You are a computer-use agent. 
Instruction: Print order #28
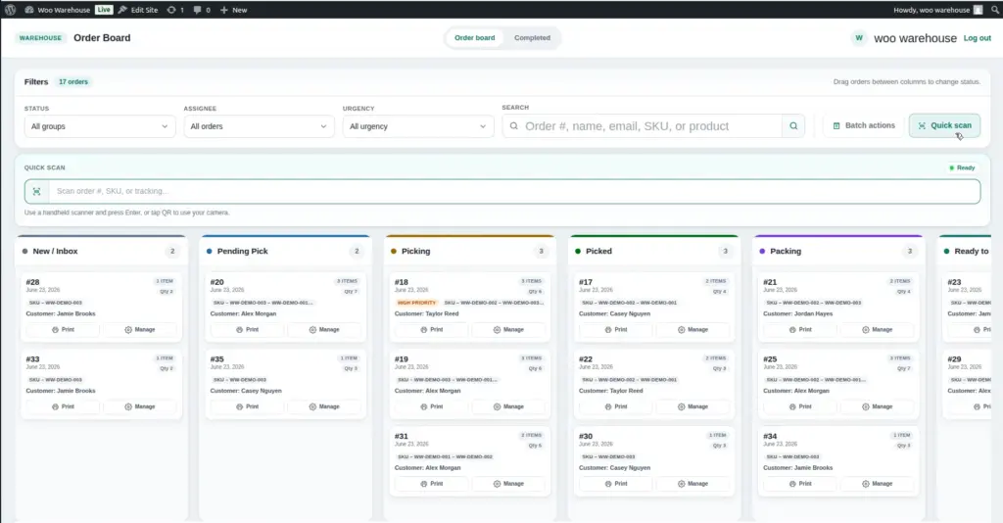pos(63,329)
